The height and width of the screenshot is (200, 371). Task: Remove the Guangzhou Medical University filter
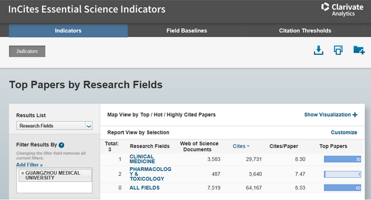click(22, 173)
